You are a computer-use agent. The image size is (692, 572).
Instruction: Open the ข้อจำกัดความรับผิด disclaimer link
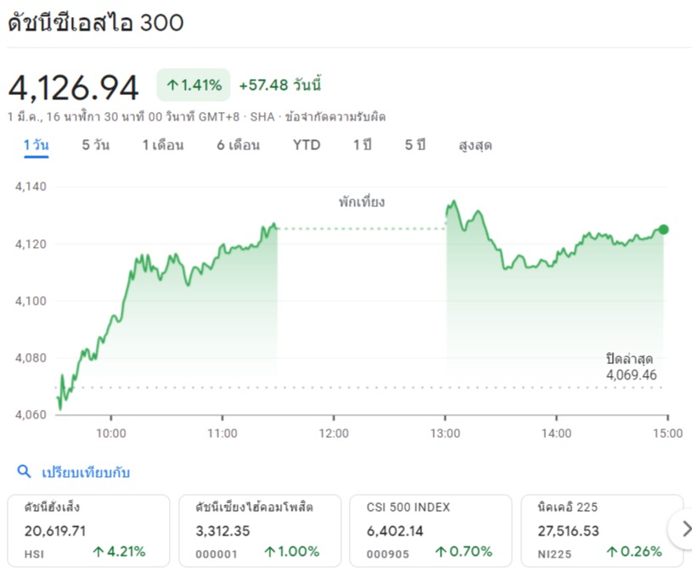click(335, 117)
